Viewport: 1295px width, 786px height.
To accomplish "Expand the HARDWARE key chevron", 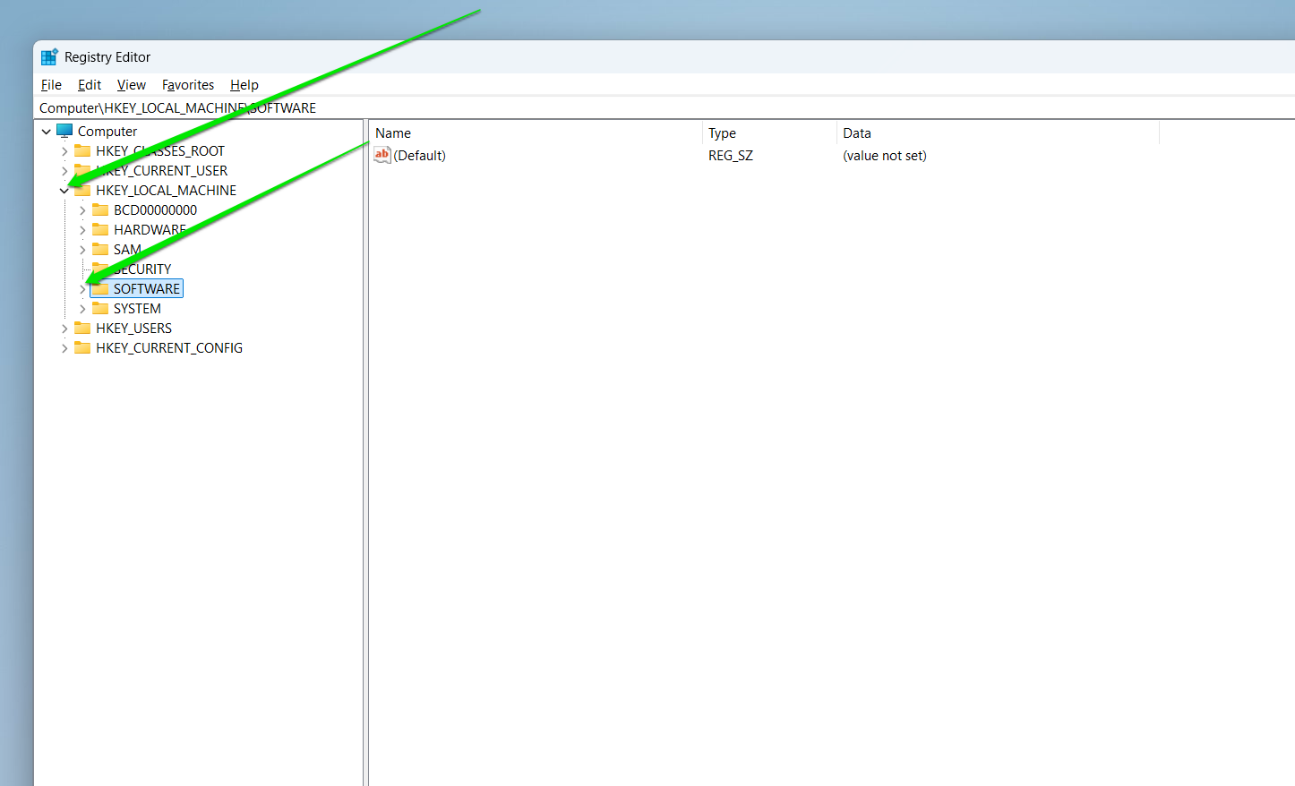I will click(82, 230).
